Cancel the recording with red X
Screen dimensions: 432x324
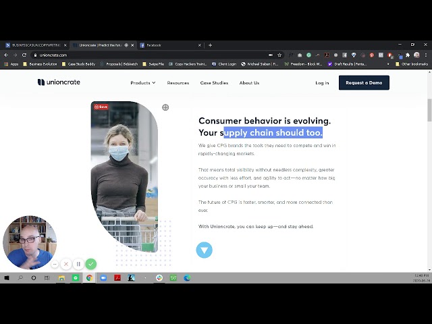pos(66,264)
